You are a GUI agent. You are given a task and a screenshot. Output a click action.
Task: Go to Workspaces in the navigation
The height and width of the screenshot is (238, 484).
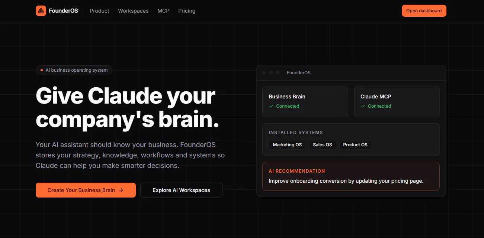tap(133, 11)
